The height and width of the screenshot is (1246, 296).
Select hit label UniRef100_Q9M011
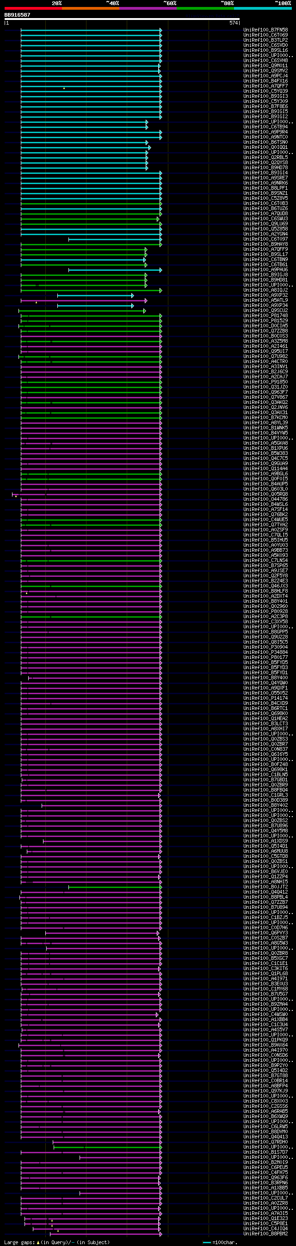pyautogui.click(x=265, y=66)
